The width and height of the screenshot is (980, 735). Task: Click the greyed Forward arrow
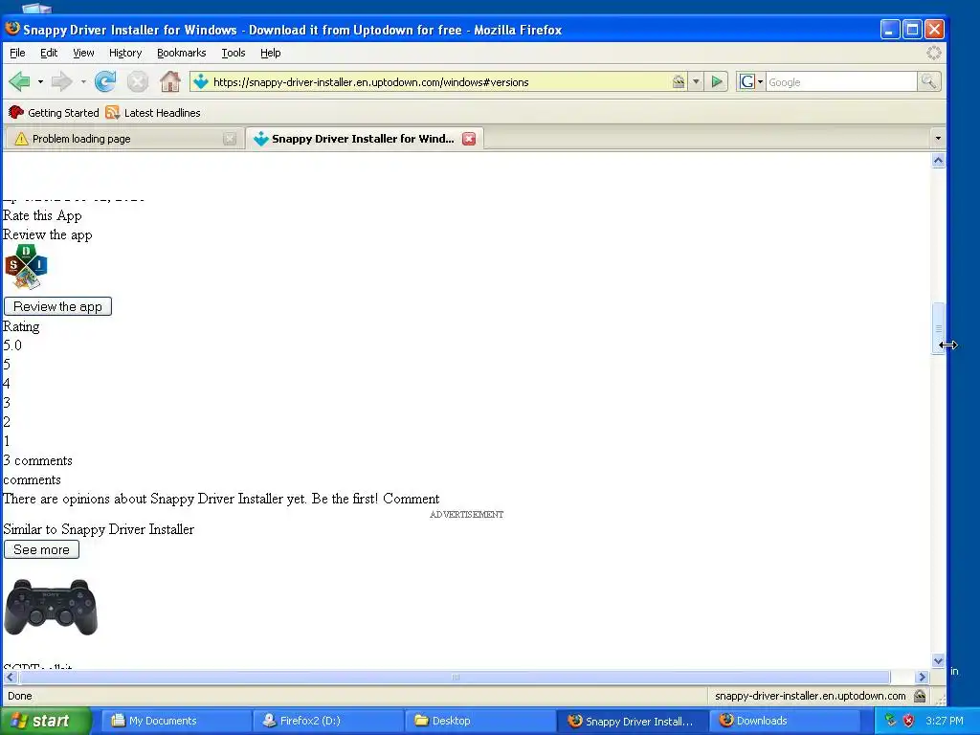(62, 82)
